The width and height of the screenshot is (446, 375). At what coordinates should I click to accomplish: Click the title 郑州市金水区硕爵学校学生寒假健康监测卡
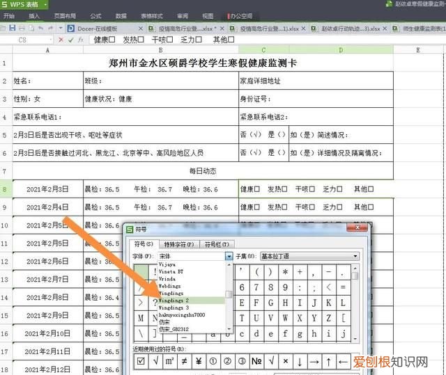tap(203, 63)
